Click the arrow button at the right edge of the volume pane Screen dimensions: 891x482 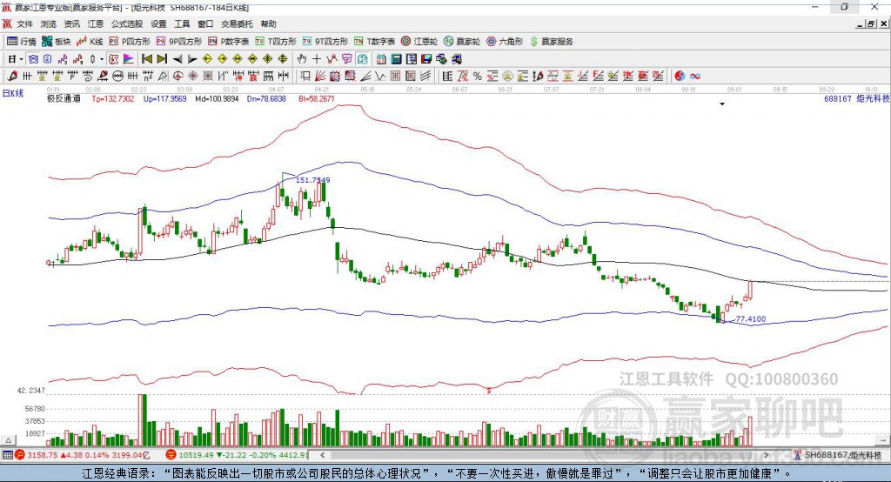pos(884,440)
